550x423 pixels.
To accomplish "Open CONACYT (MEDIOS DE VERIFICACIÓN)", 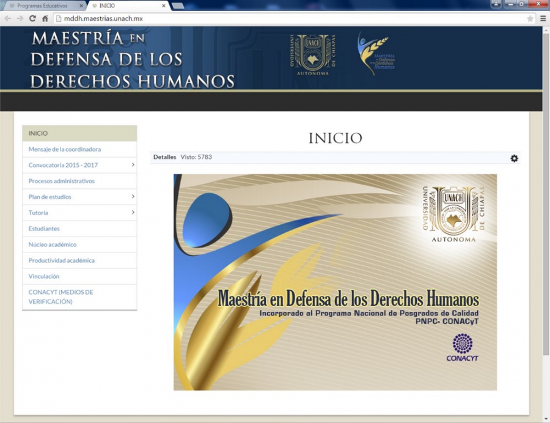I will point(61,296).
